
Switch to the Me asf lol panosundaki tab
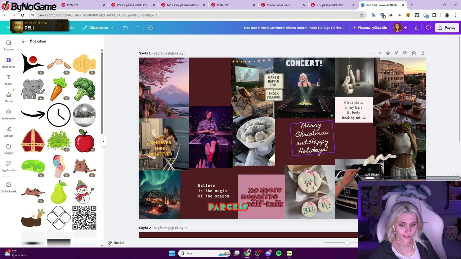tap(183, 5)
